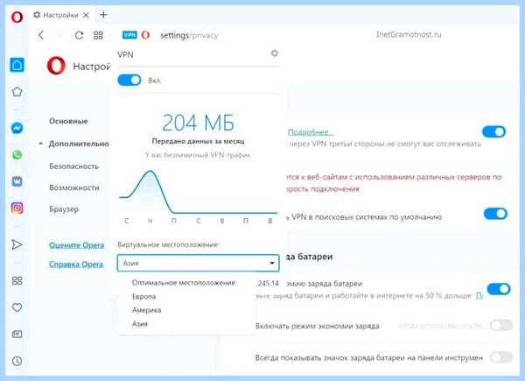Select Основные settings section
This screenshot has width=525, height=381.
(68, 121)
